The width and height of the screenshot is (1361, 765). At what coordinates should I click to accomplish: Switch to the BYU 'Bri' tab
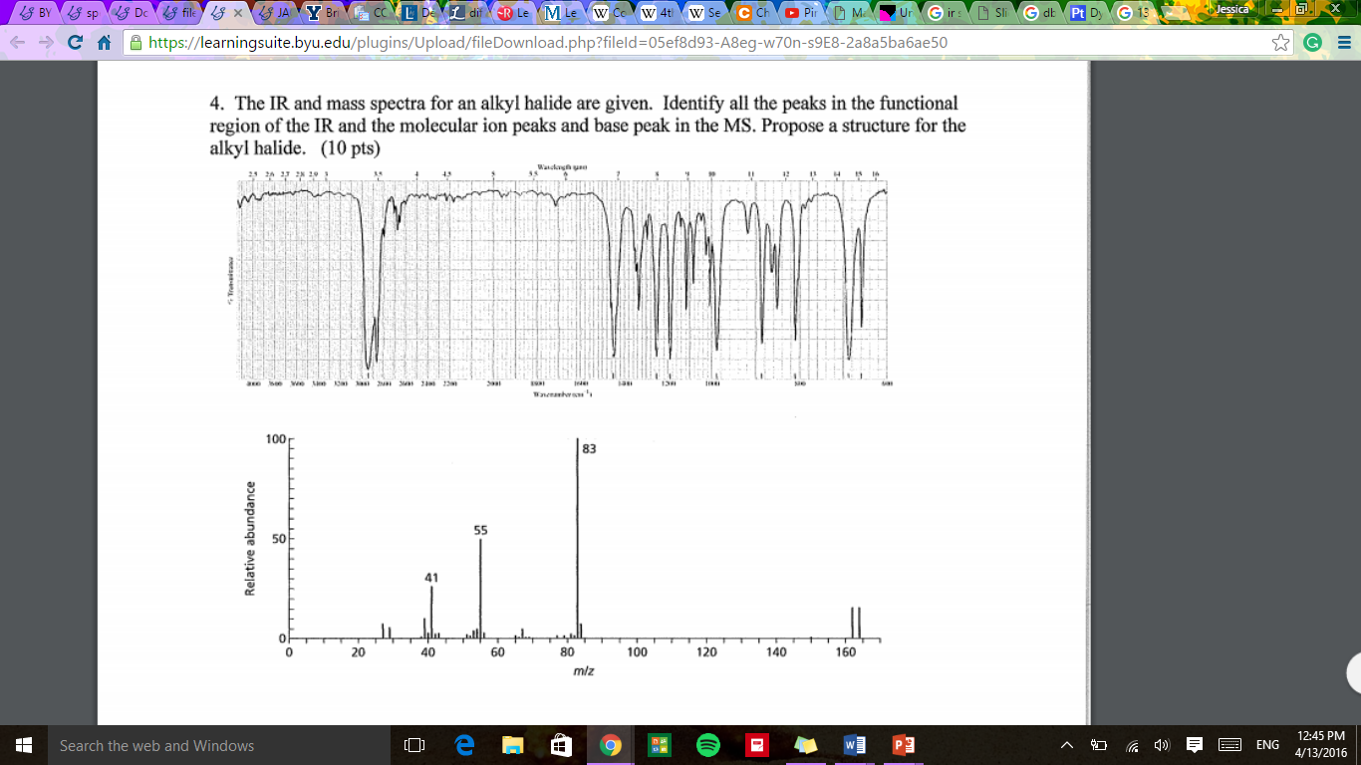coord(321,13)
